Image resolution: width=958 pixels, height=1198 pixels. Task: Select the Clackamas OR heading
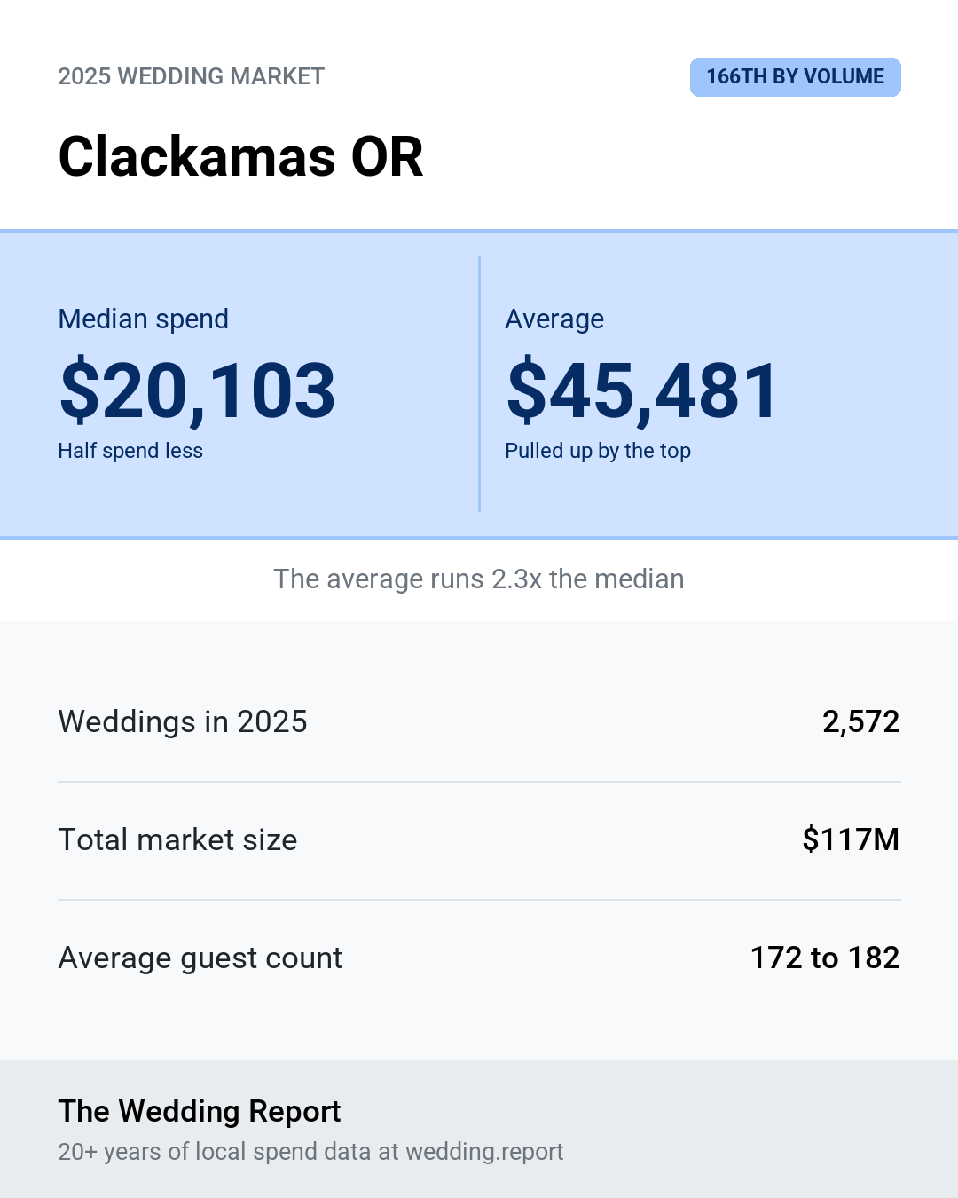tap(240, 157)
